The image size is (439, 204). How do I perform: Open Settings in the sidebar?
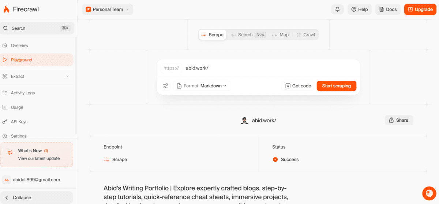[19, 136]
